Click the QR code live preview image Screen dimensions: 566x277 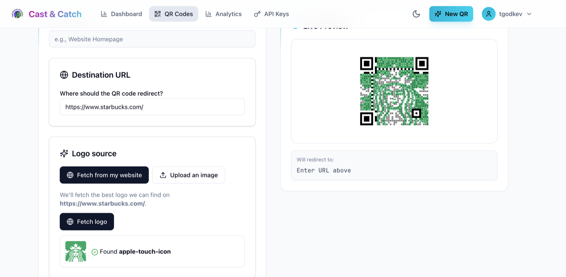(x=394, y=91)
